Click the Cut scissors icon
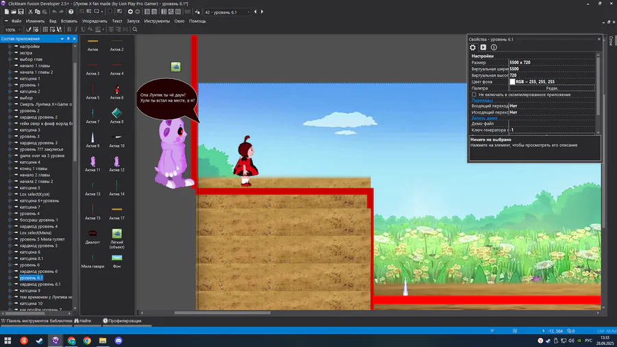 30,12
